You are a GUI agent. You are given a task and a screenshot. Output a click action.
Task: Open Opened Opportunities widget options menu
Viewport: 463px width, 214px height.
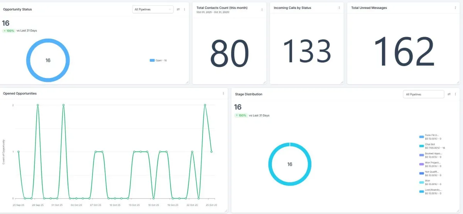pos(223,93)
